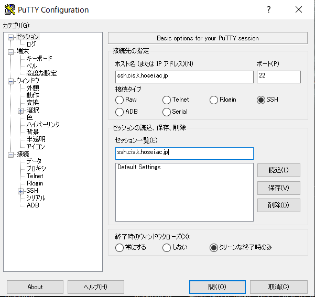315x297 pixels.
Task: Set close window on exit to 常にする
Action: click(x=120, y=248)
